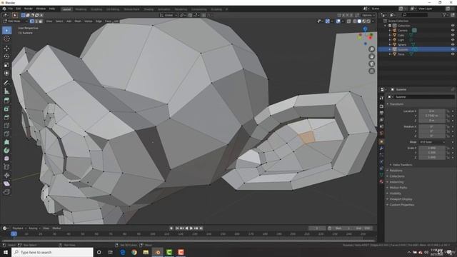Viewport: 457px width, 257px height.
Task: Select the Spin tool
Action: click(x=6, y=151)
